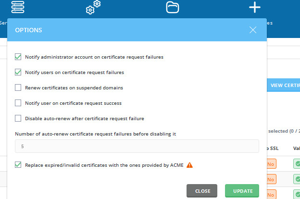The image size is (300, 199).
Task: Click the gray CLOSE button
Action: (x=202, y=191)
